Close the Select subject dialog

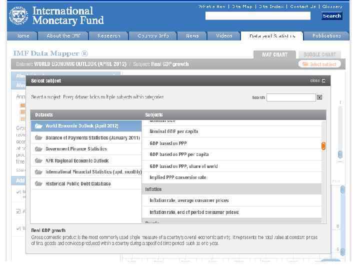[318, 81]
